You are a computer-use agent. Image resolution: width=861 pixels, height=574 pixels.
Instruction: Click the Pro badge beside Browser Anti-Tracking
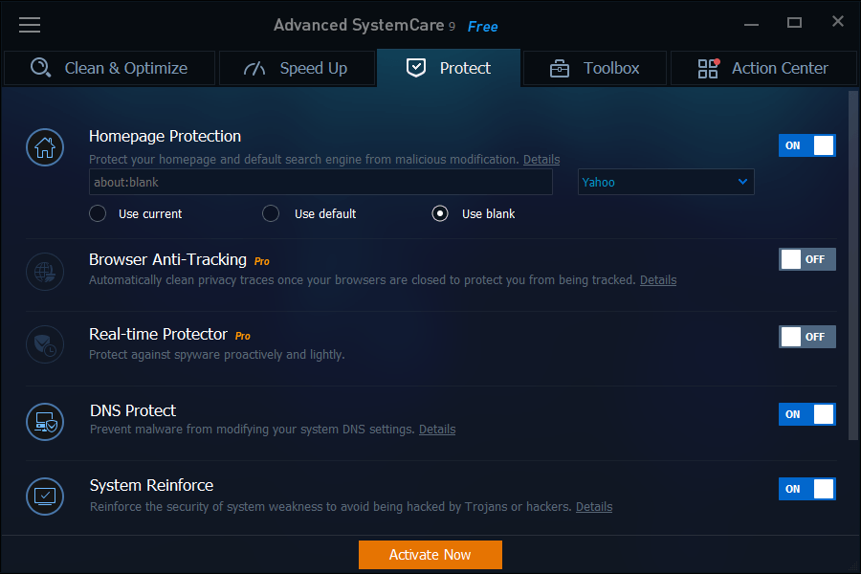[262, 261]
